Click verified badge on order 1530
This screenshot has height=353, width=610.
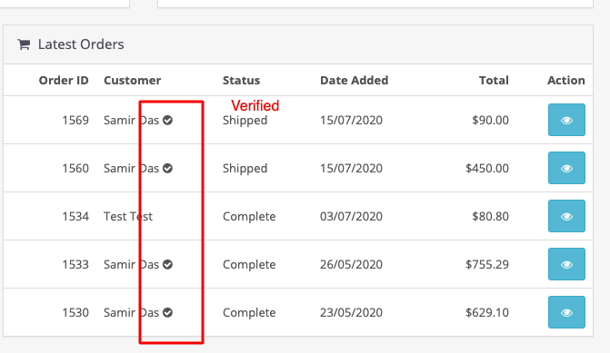click(167, 313)
